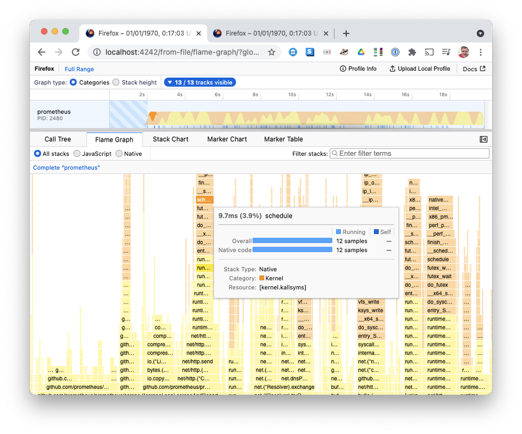The height and width of the screenshot is (434, 522).
Task: Open site information via the address bar info icon
Action: [x=97, y=52]
